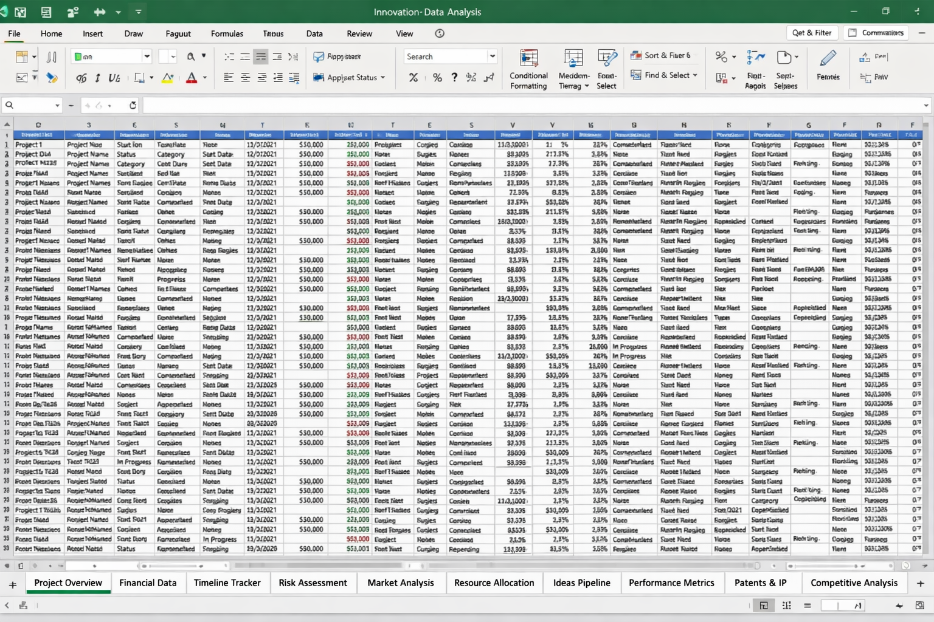Click the paste clipboard icon in ribbon

coord(22,57)
